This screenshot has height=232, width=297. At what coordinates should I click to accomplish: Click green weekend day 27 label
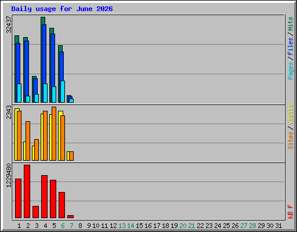click(244, 226)
